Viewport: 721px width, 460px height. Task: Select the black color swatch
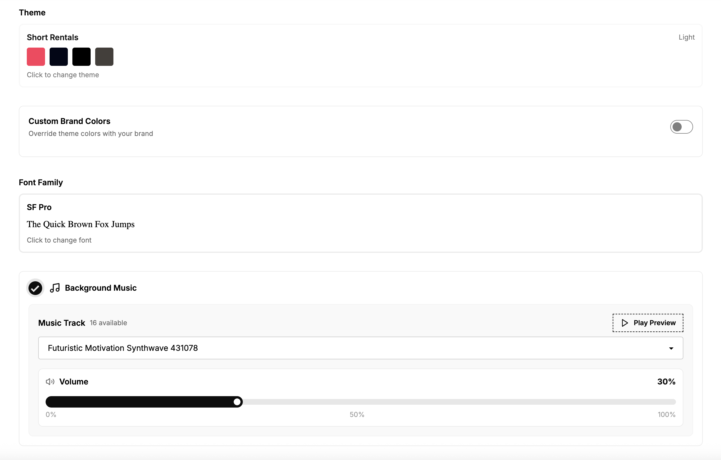coord(81,56)
